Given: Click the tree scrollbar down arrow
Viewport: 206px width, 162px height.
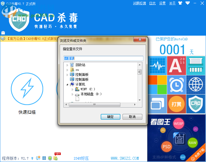Looking at the screenshot, I should [140, 100].
